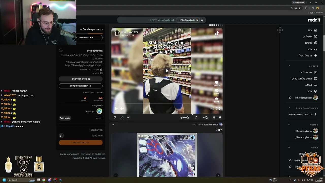Toggle video captions icon

pyautogui.click(x=212, y=109)
